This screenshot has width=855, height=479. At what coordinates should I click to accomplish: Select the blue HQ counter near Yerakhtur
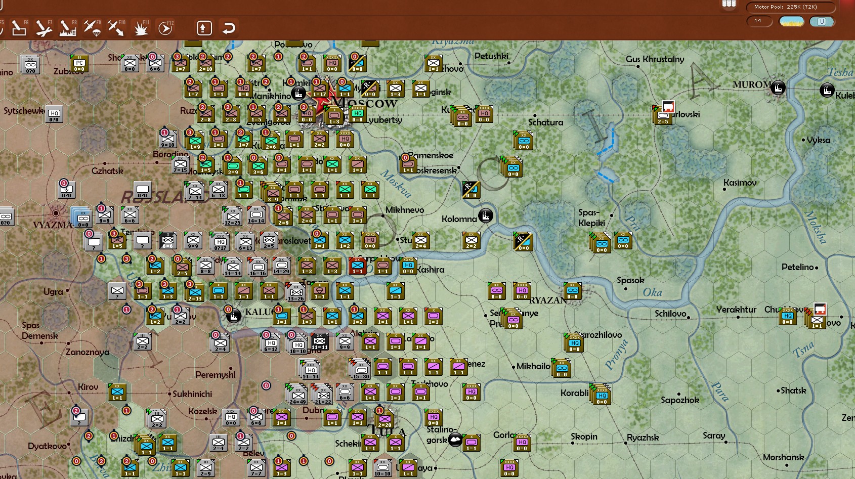(x=788, y=317)
